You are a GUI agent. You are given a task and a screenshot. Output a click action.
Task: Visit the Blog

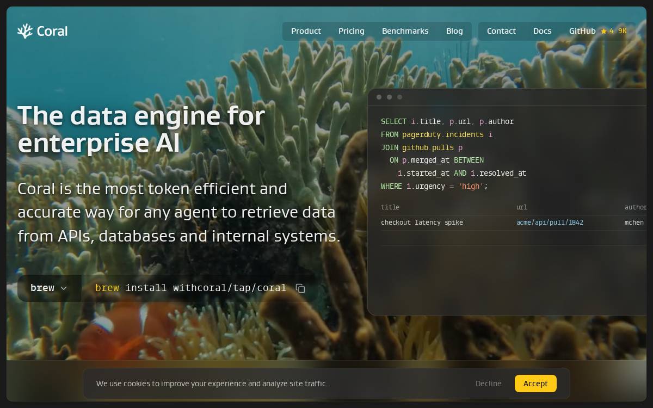pyautogui.click(x=454, y=31)
